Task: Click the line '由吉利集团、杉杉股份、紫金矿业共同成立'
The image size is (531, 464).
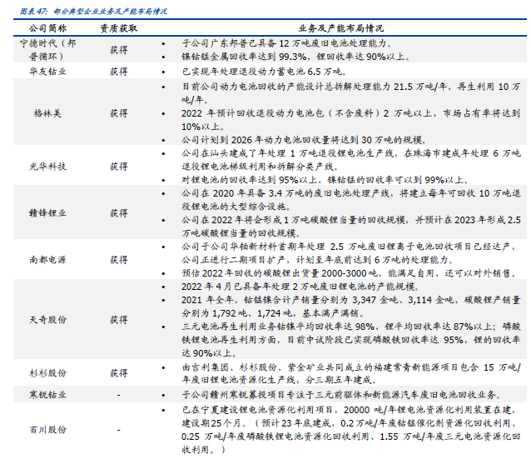Action: click(351, 367)
